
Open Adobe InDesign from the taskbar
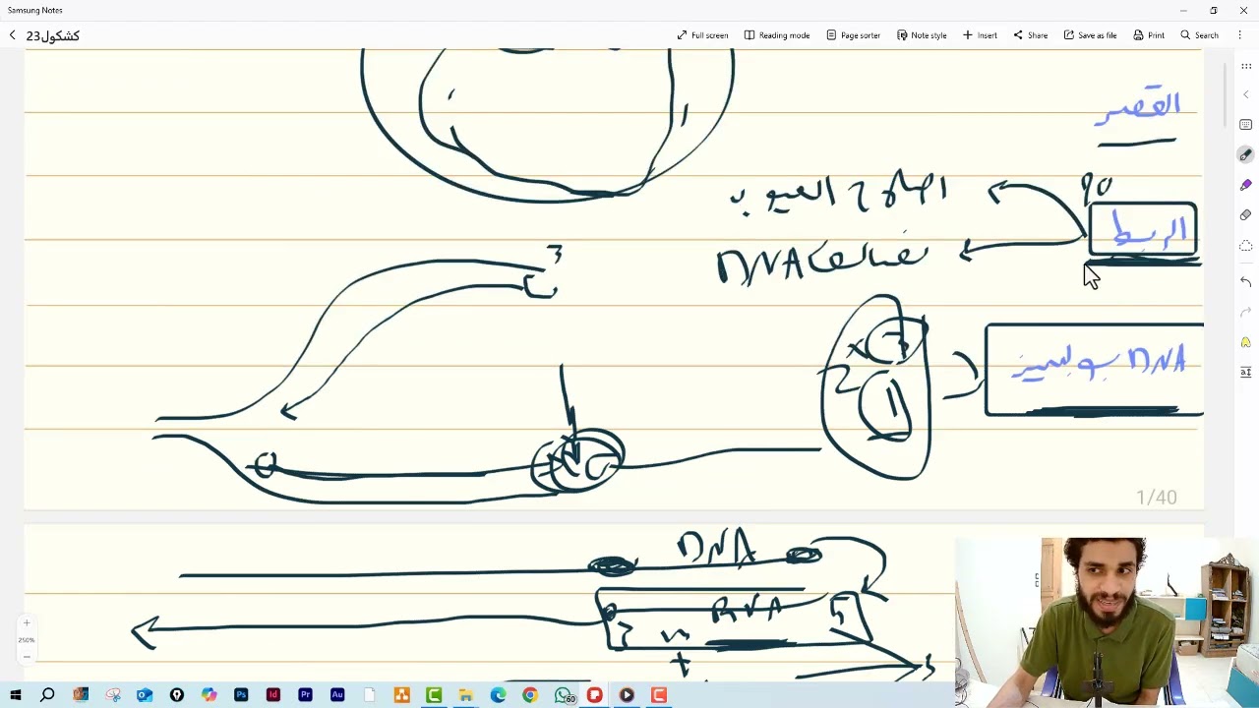[x=273, y=695]
